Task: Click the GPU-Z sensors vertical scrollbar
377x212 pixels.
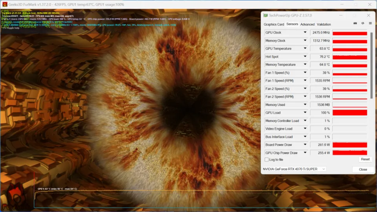Action: pyautogui.click(x=372, y=65)
